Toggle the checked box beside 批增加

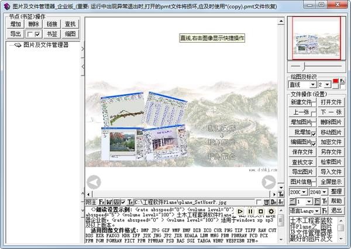[314, 134]
